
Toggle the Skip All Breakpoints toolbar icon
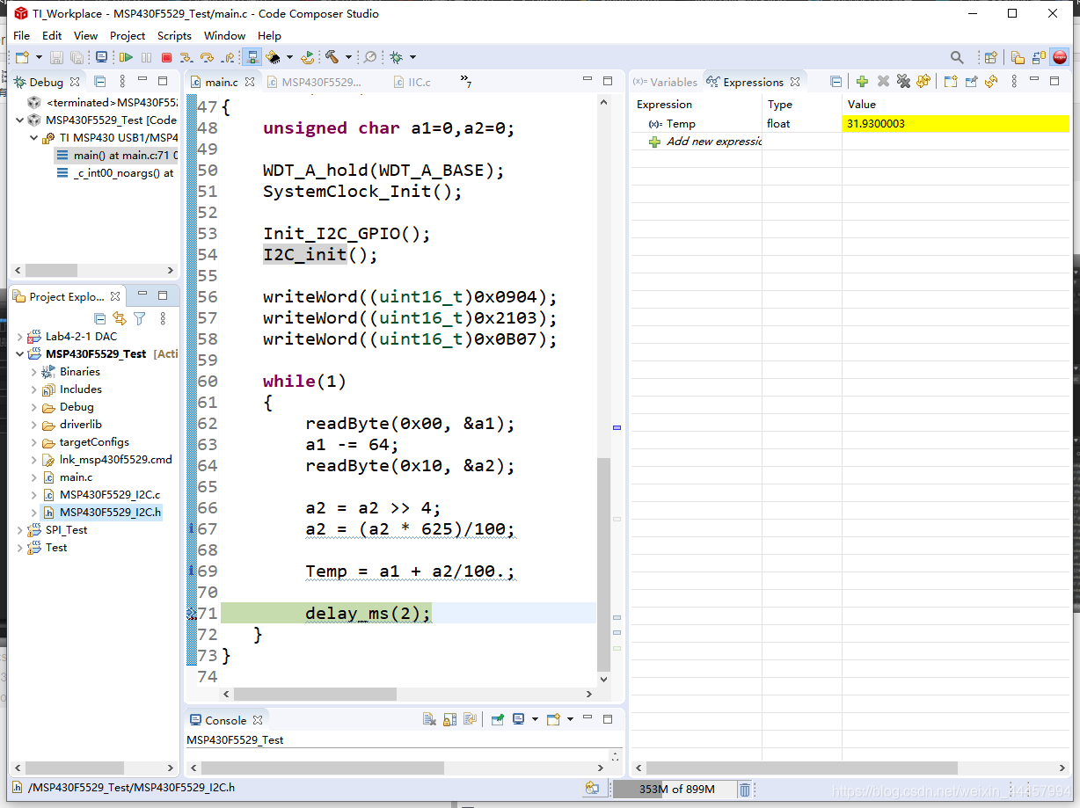(370, 57)
